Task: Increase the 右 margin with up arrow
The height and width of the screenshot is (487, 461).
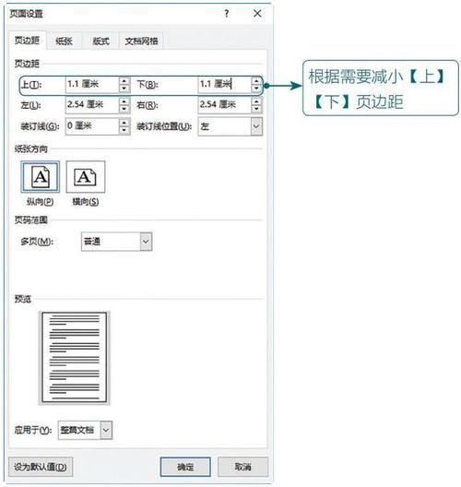Action: coord(256,101)
